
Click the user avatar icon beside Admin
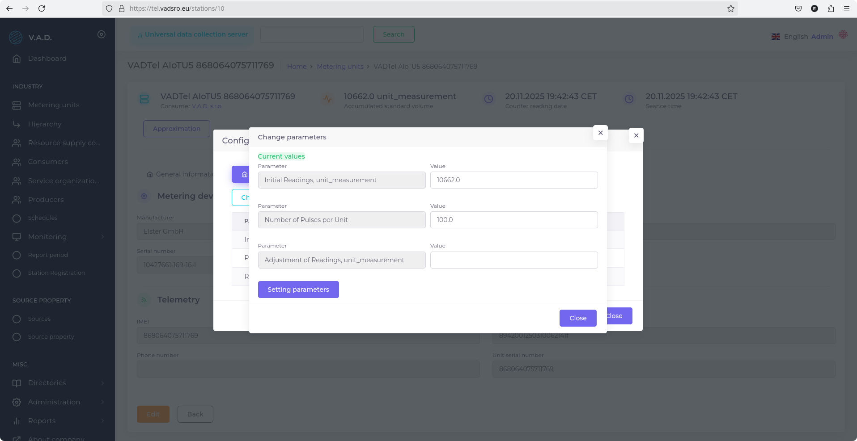[x=843, y=35]
